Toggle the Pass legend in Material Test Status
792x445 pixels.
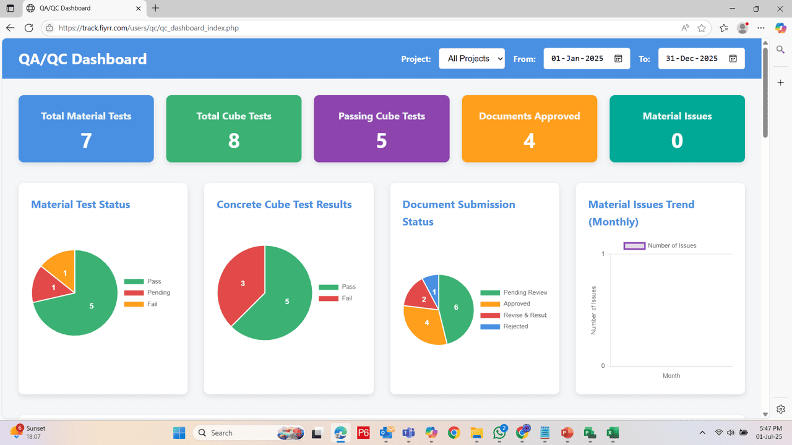click(147, 281)
